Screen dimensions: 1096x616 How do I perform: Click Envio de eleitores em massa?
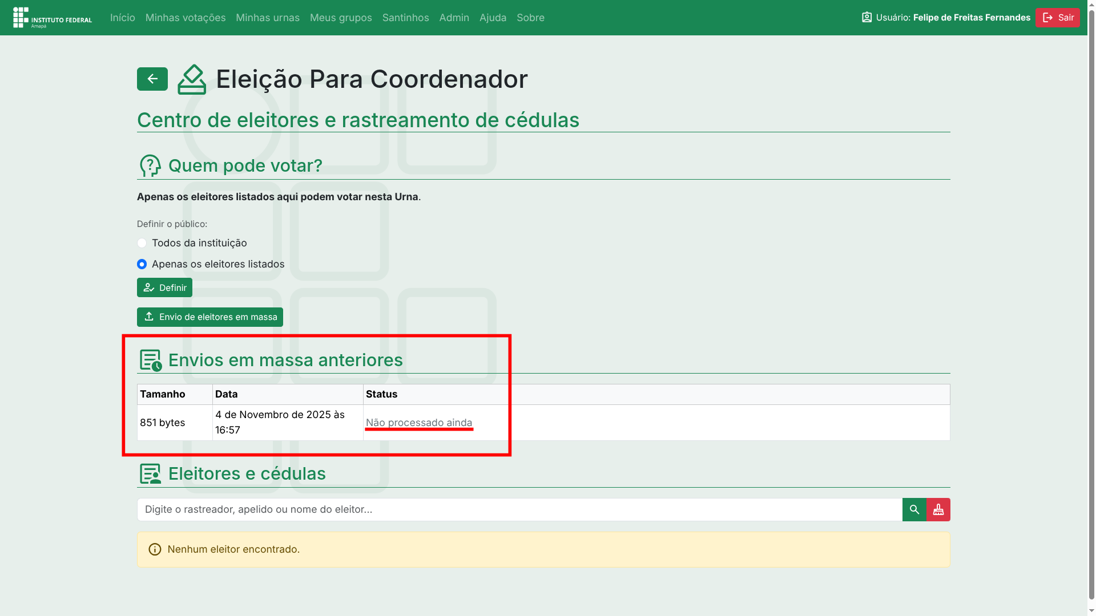209,317
